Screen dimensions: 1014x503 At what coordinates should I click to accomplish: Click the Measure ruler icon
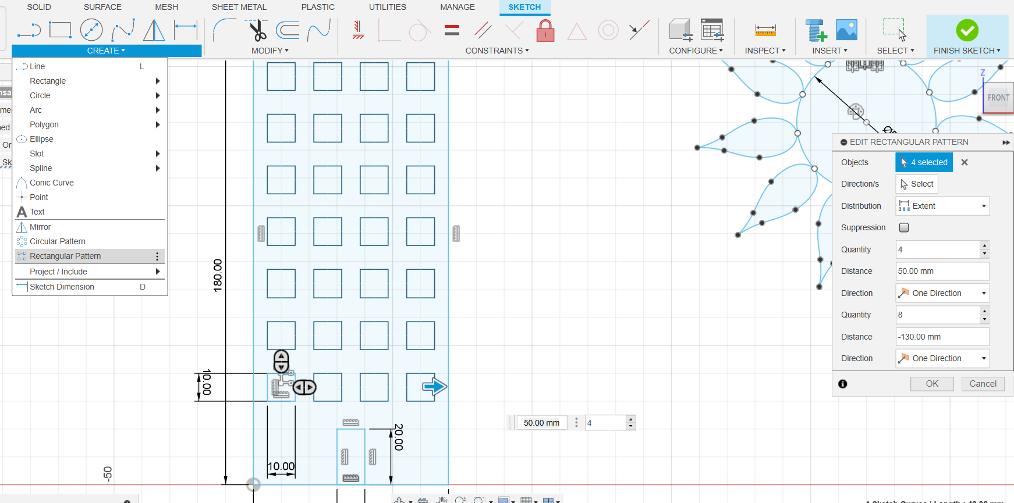point(765,30)
